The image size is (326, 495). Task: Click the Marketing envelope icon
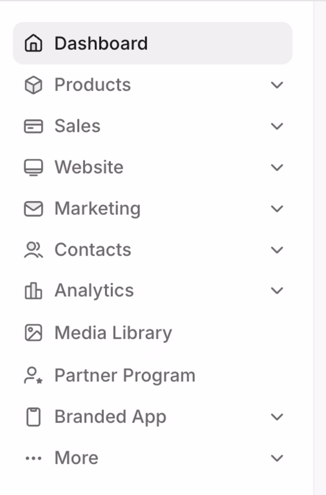33,209
